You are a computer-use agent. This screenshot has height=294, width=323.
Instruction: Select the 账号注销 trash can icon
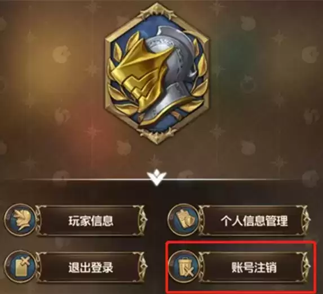click(183, 266)
